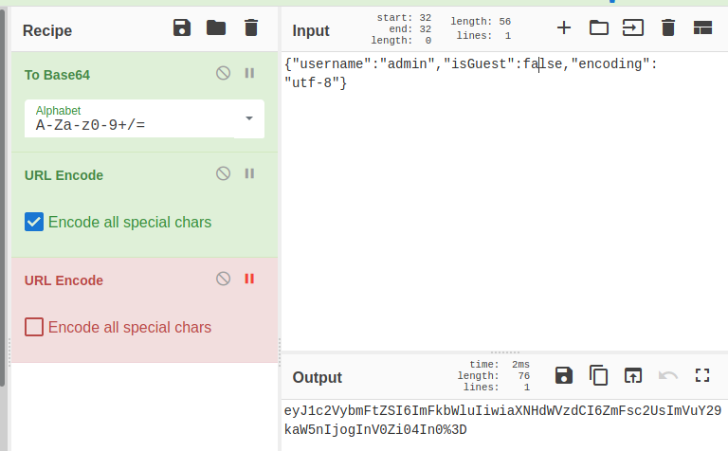This screenshot has width=728, height=451.
Task: Check Encode all special chars in red step
Action: point(34,327)
